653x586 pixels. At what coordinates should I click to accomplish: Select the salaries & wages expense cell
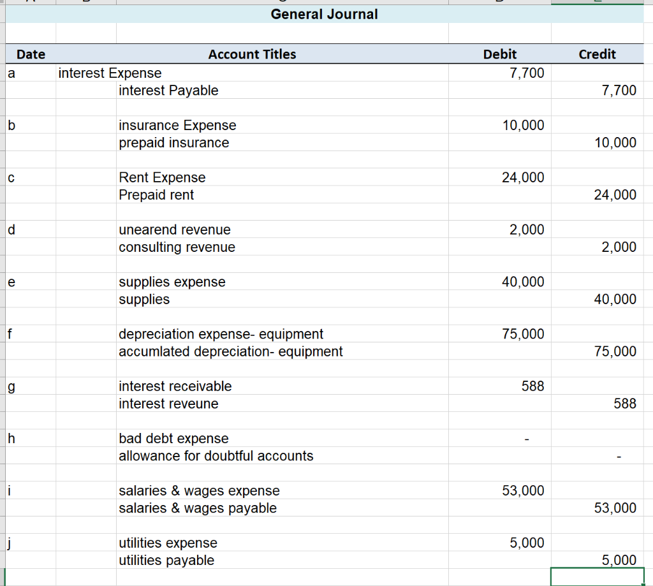[x=282, y=490]
